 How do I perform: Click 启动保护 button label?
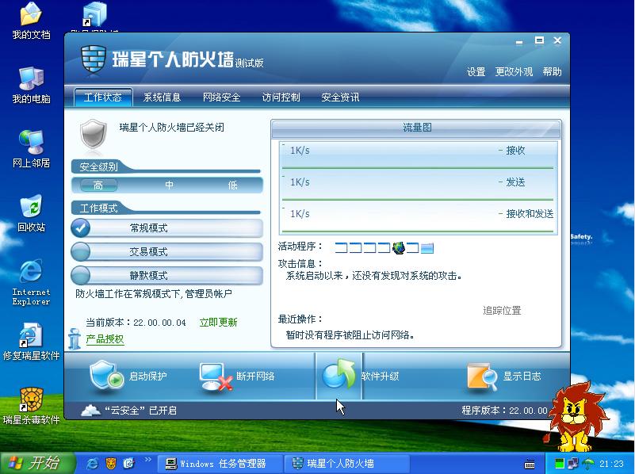point(147,376)
